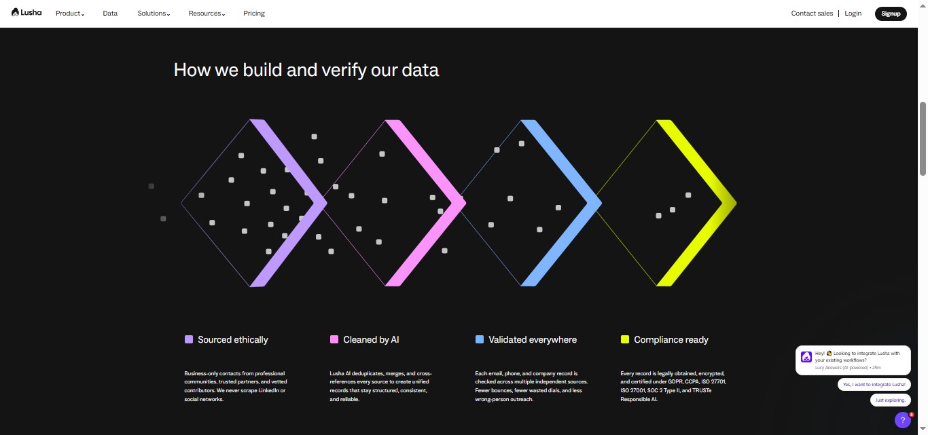Click the Signup button
This screenshot has height=435, width=928.
[891, 13]
